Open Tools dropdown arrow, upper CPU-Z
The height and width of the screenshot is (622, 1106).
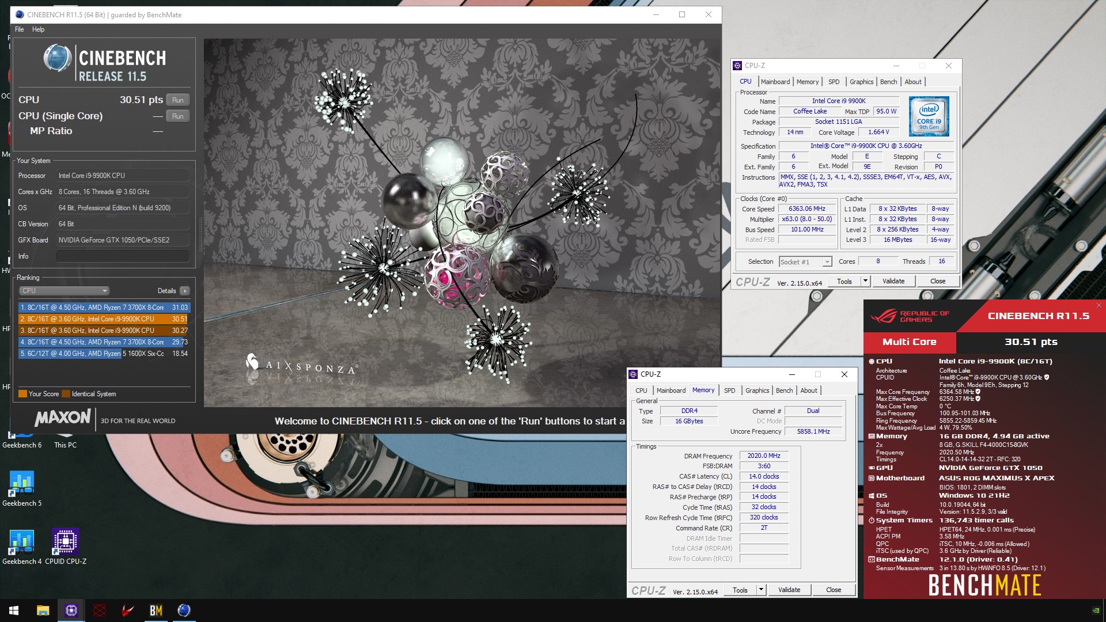[x=865, y=281]
